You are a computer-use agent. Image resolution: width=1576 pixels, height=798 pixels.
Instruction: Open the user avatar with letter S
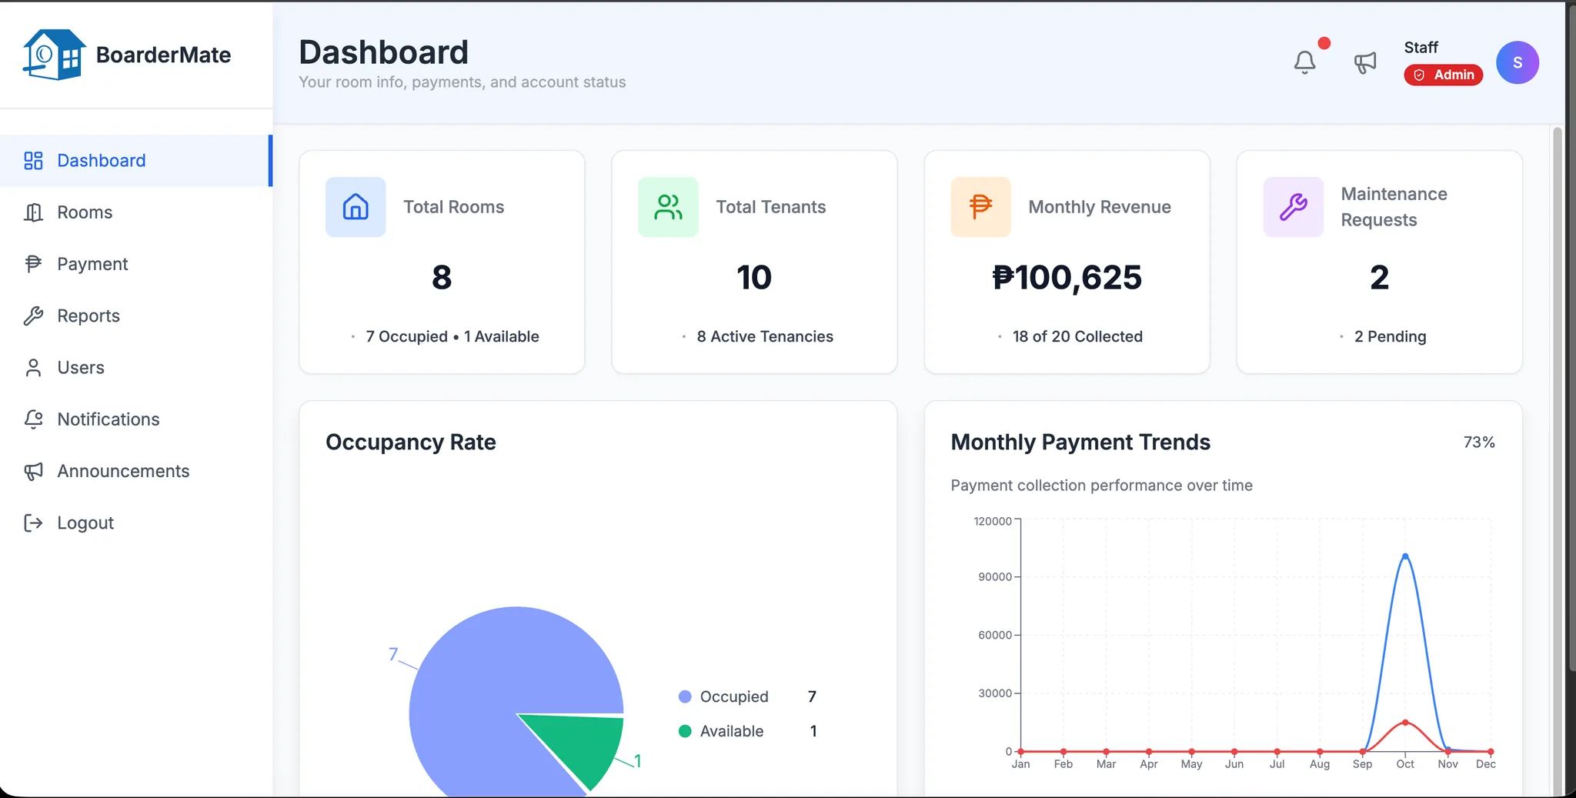pos(1517,62)
